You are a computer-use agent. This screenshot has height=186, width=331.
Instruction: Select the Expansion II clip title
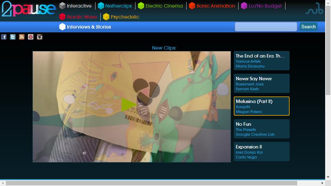[249, 147]
